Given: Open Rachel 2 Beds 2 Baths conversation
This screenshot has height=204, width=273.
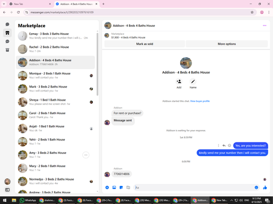Looking at the screenshot, I should [x=56, y=49].
